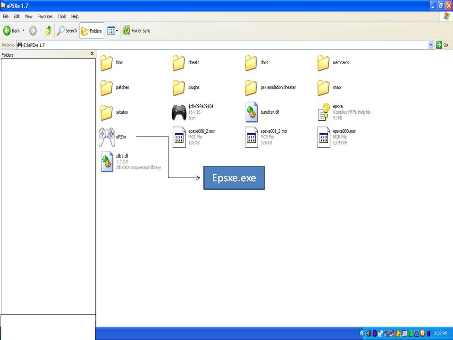Open the Edit menu
This screenshot has width=453, height=340.
point(17,17)
